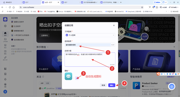Click the teal chat bubble app icon

(69, 76)
